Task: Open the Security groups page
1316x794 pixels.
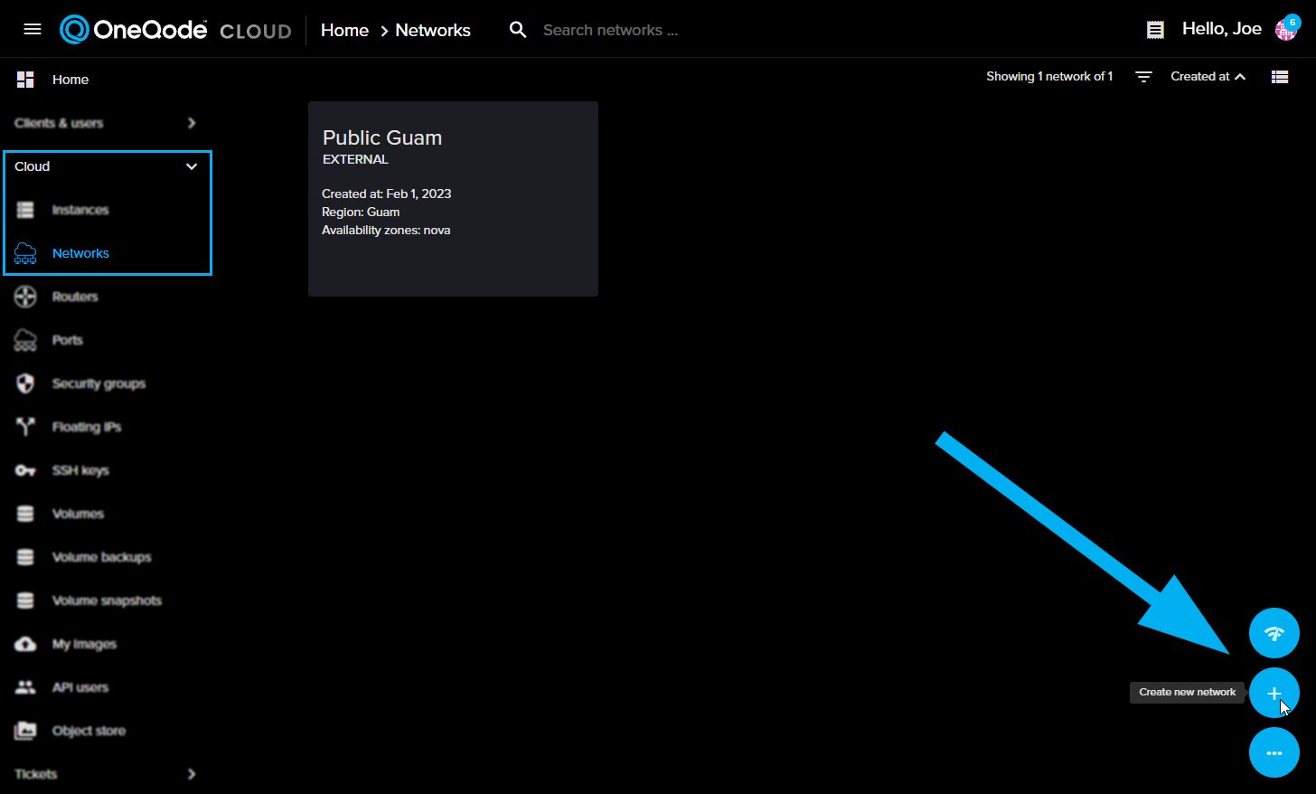Action: click(x=99, y=383)
